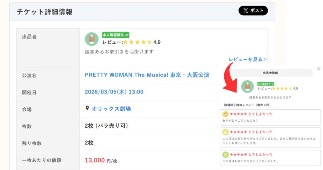The height and width of the screenshot is (170, 323).
Task: Select the last review card この度はお取引ありがとうございました。
Action: (270, 158)
